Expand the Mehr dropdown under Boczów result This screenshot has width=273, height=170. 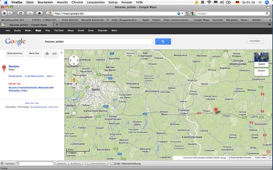click(50, 76)
